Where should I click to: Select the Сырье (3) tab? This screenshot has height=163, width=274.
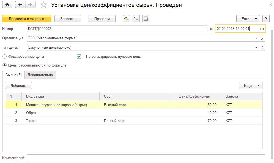[13, 75]
